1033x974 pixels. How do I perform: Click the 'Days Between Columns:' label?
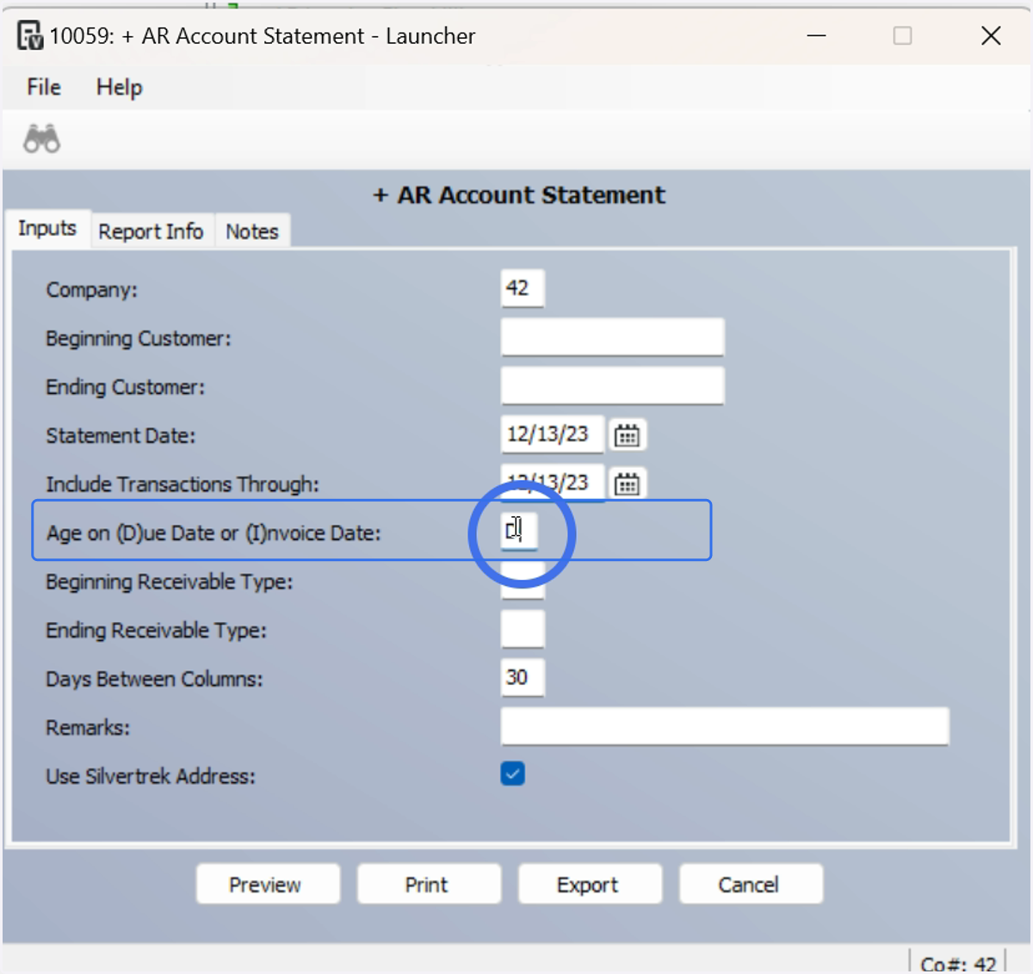click(x=154, y=679)
